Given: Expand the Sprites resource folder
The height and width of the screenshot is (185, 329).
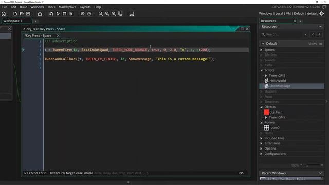Looking at the screenshot, I should click(261, 50).
